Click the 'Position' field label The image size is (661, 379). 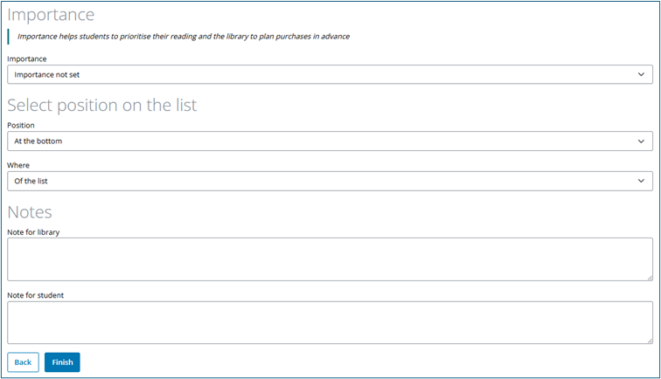[21, 126]
